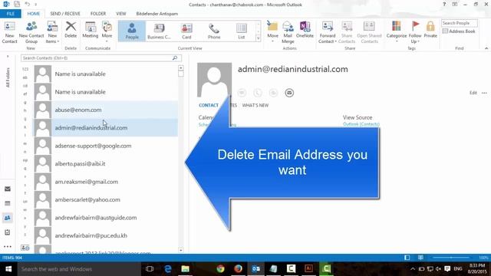Viewport: 491px width, 276px height.
Task: Open the Bitdefender Antispam tab
Action: pyautogui.click(x=157, y=14)
